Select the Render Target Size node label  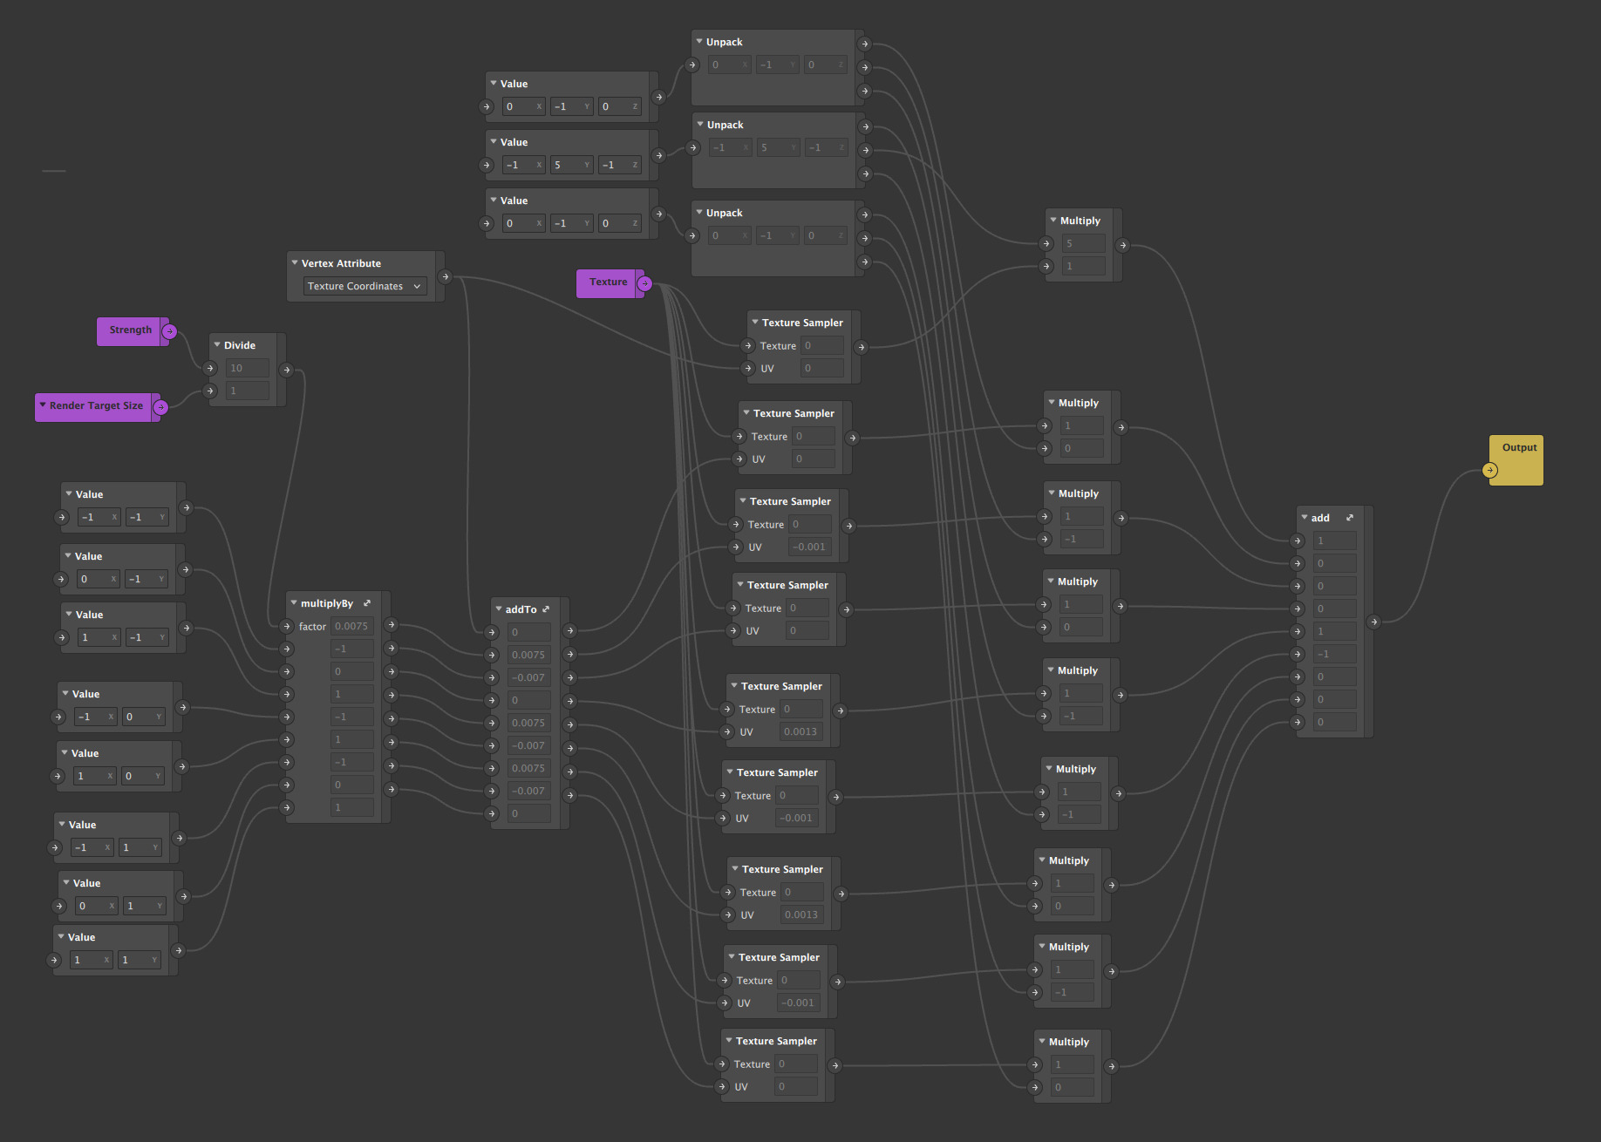click(x=96, y=405)
